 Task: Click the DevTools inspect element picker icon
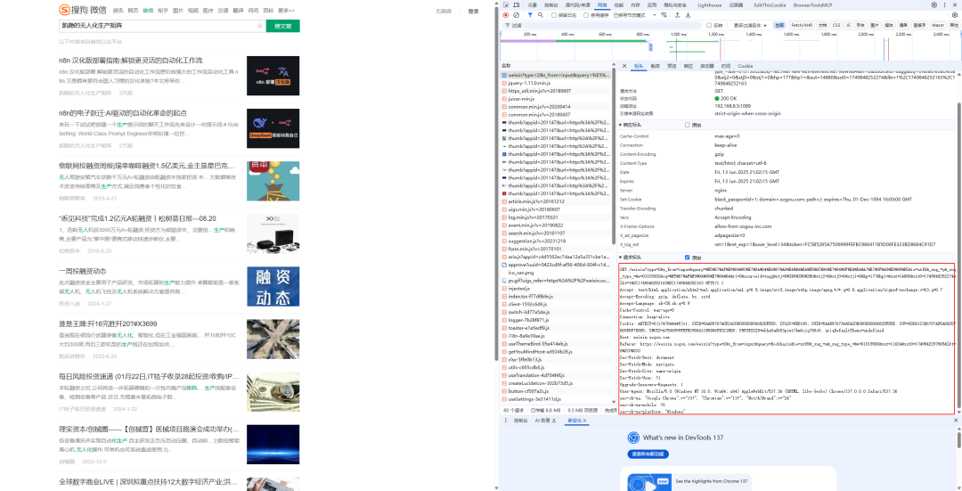(x=505, y=4)
